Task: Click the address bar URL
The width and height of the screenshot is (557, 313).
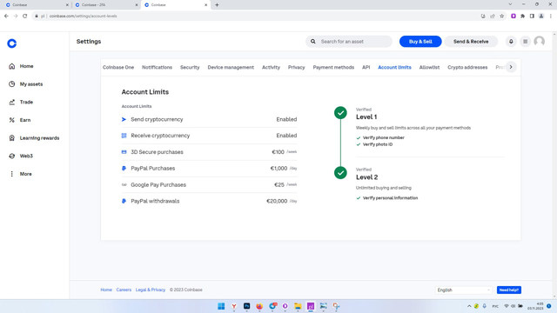Action: (x=84, y=16)
